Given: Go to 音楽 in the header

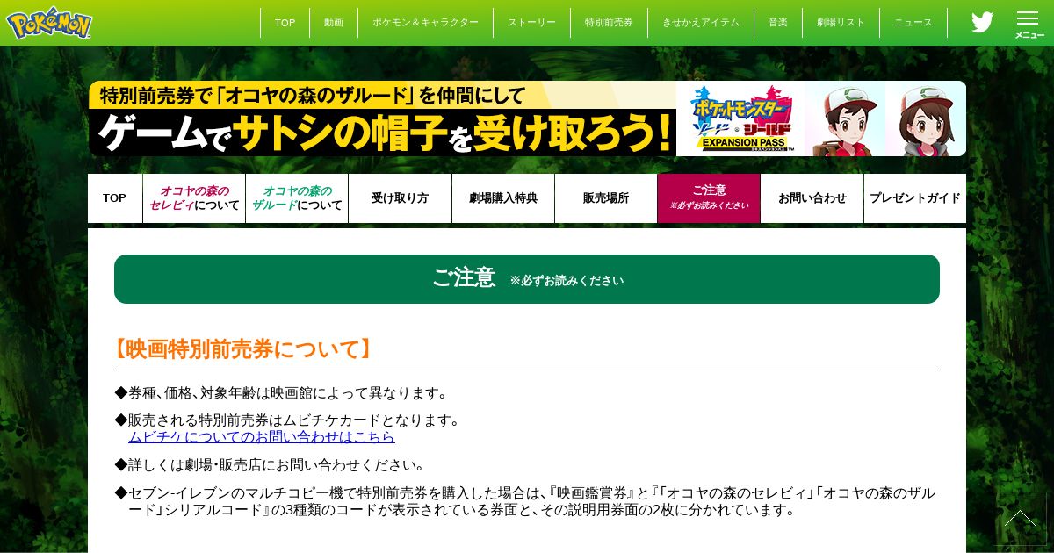Looking at the screenshot, I should click(778, 23).
